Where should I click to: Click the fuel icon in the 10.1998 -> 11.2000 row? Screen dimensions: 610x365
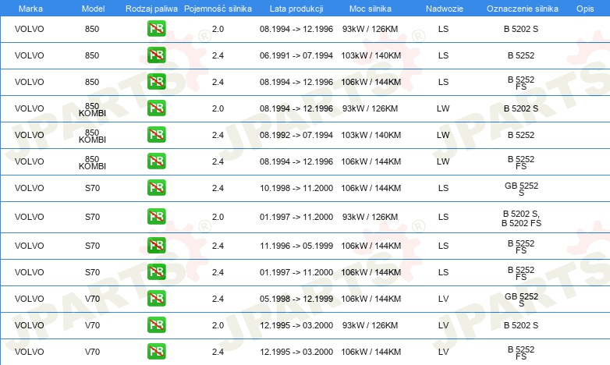pyautogui.click(x=156, y=187)
